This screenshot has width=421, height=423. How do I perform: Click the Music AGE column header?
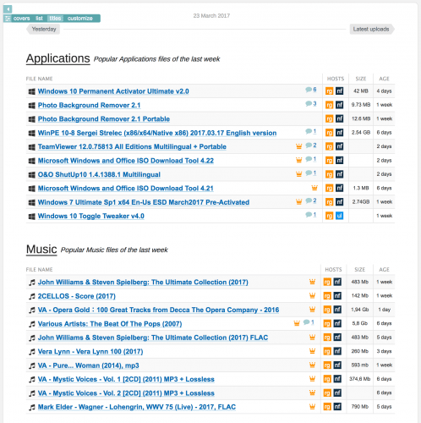click(x=384, y=270)
